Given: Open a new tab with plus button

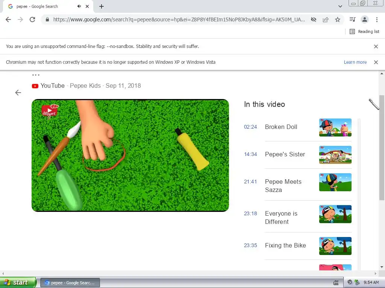Looking at the screenshot, I should 102,6.
